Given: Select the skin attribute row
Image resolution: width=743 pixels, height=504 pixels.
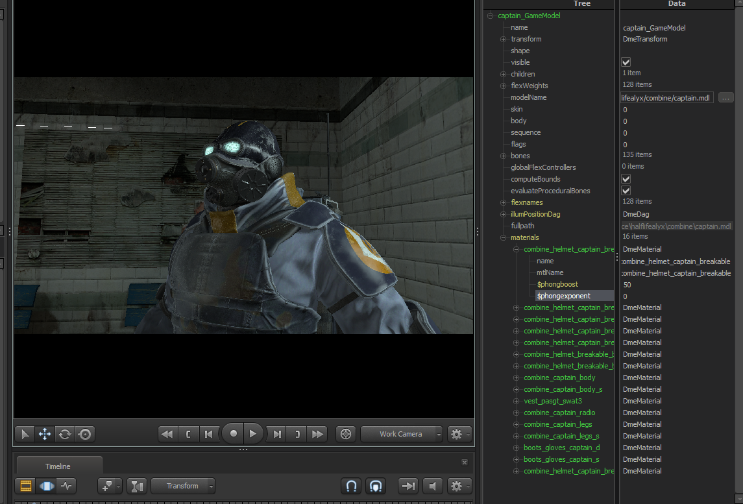Looking at the screenshot, I should (x=517, y=109).
